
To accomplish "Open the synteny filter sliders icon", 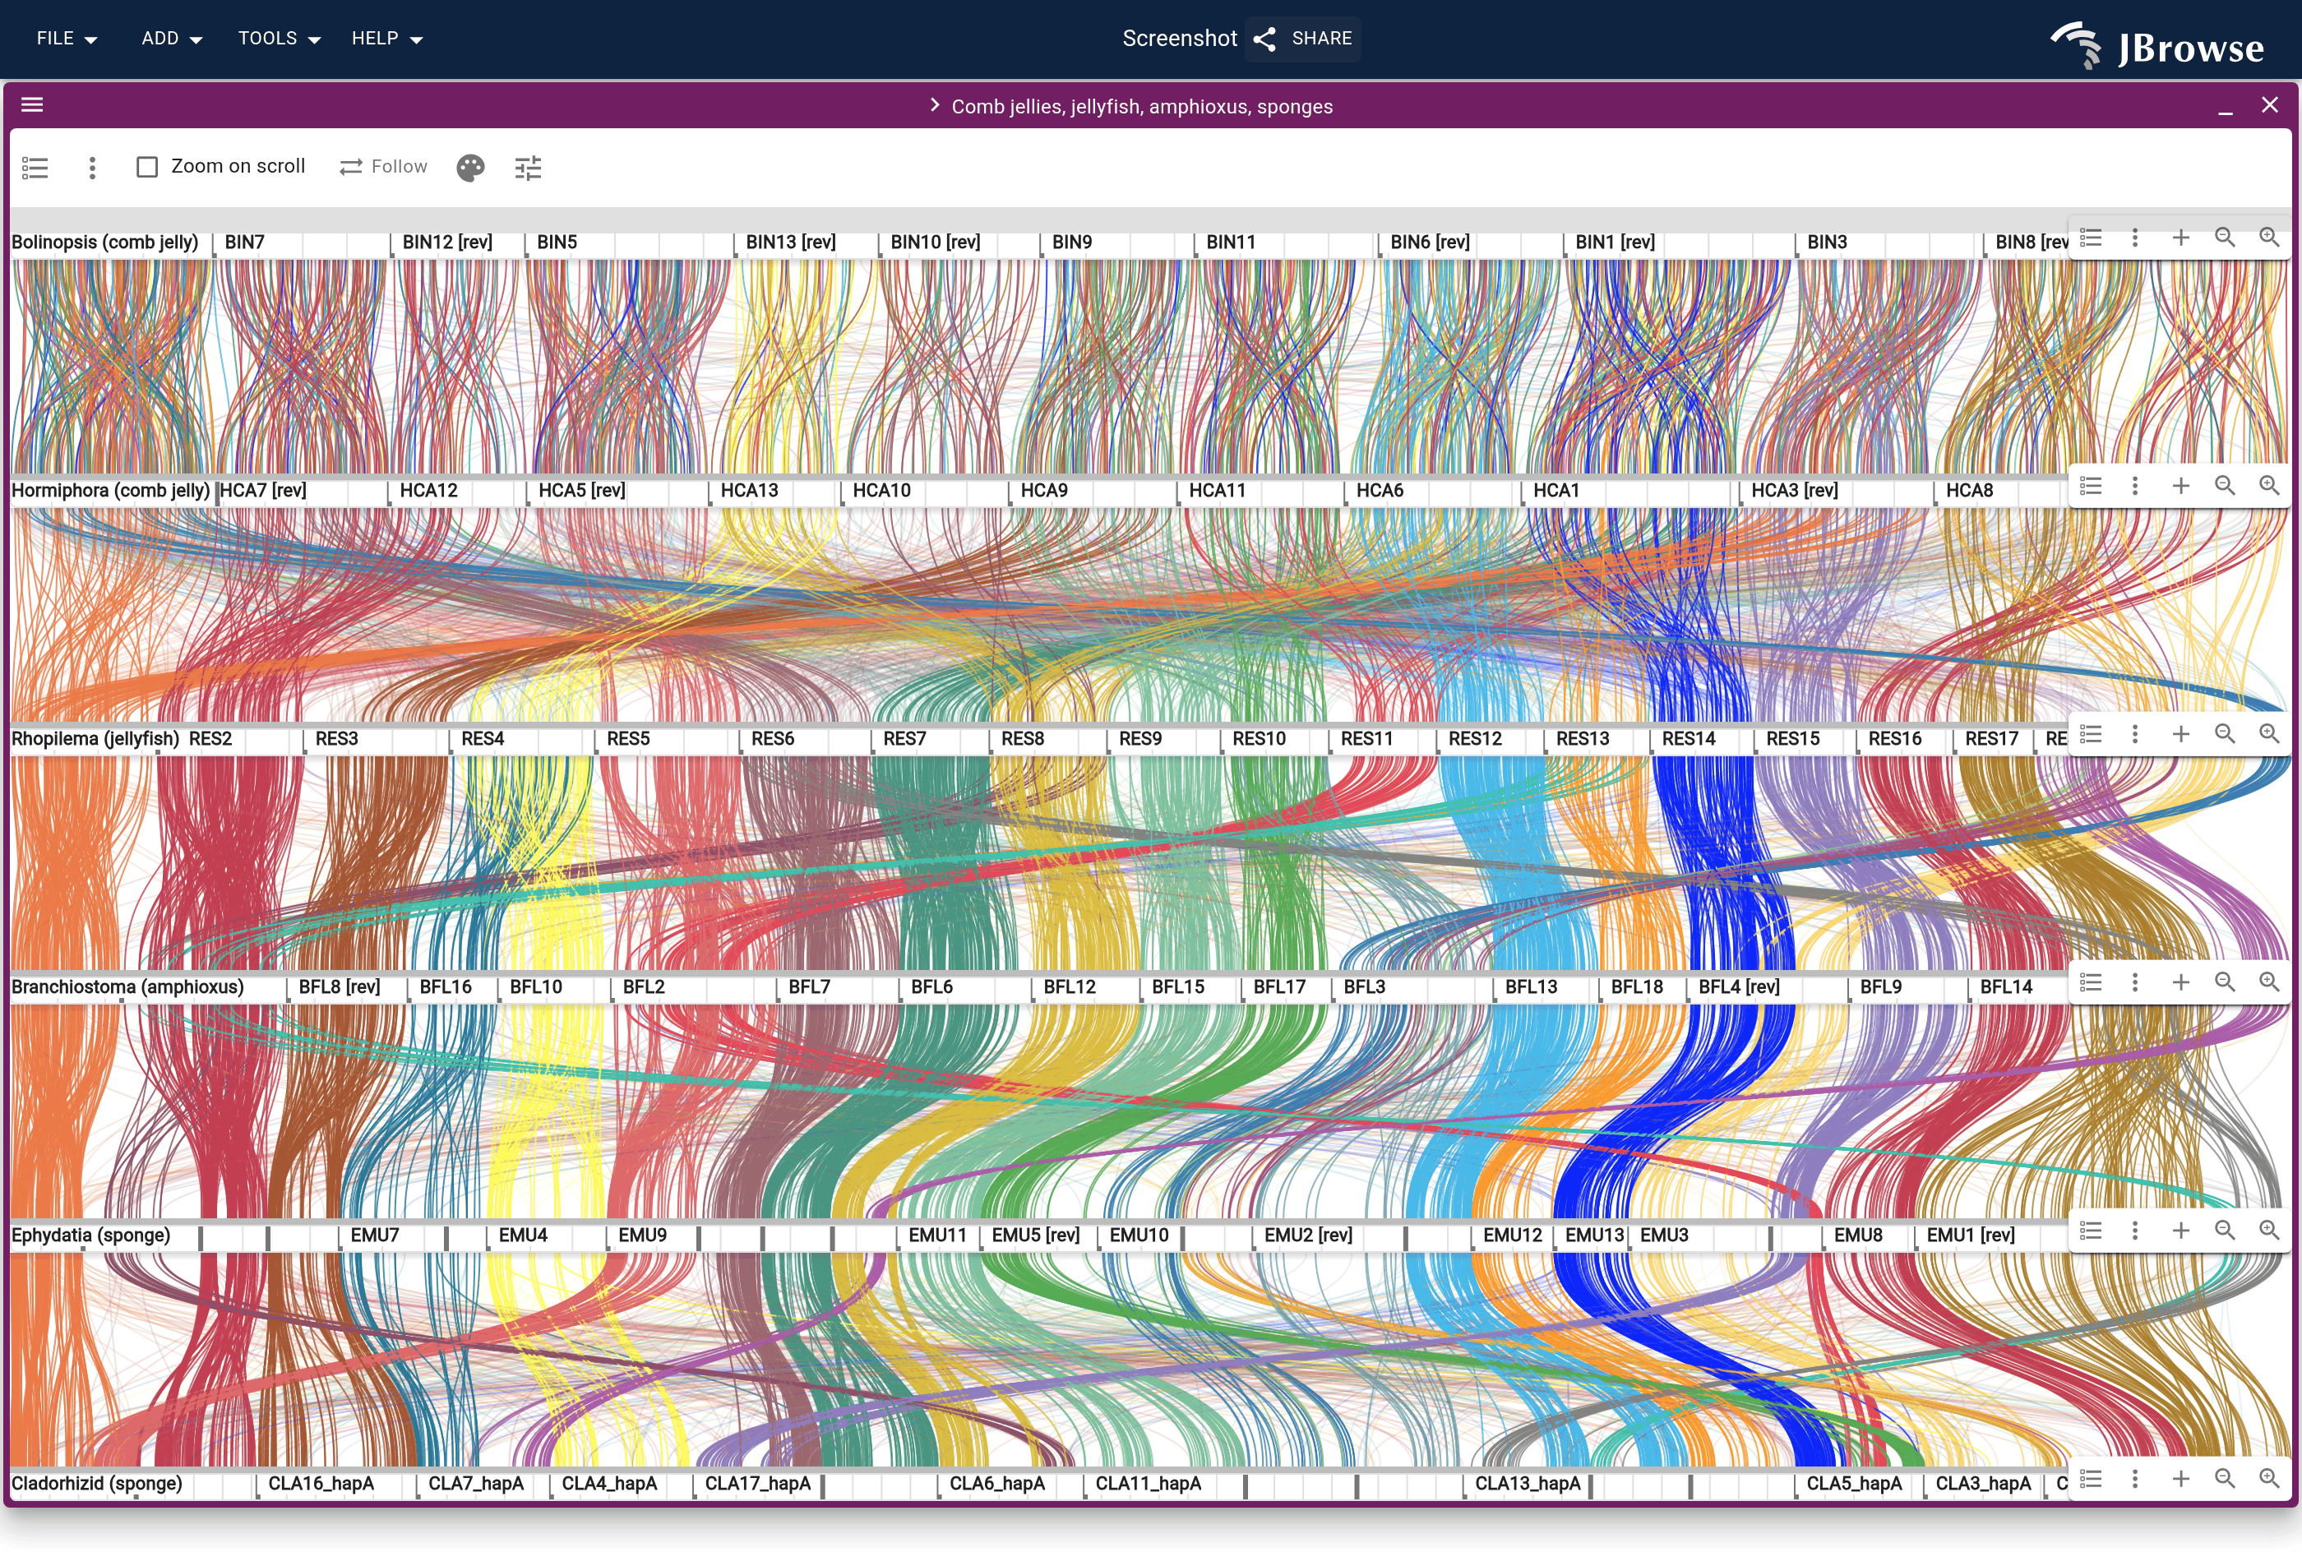I will (529, 167).
